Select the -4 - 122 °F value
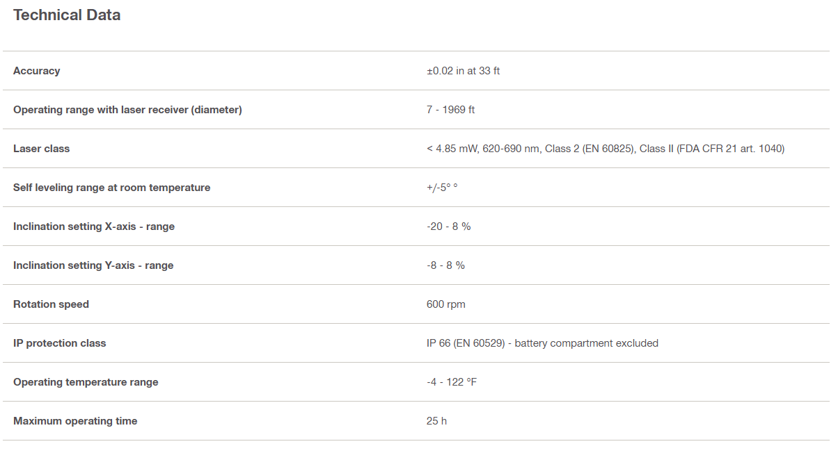 pyautogui.click(x=452, y=382)
